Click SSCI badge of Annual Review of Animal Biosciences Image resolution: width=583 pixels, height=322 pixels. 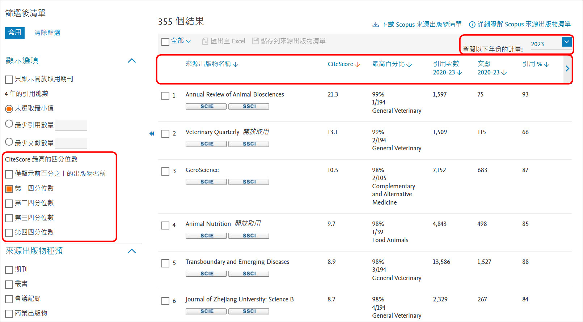pos(249,106)
